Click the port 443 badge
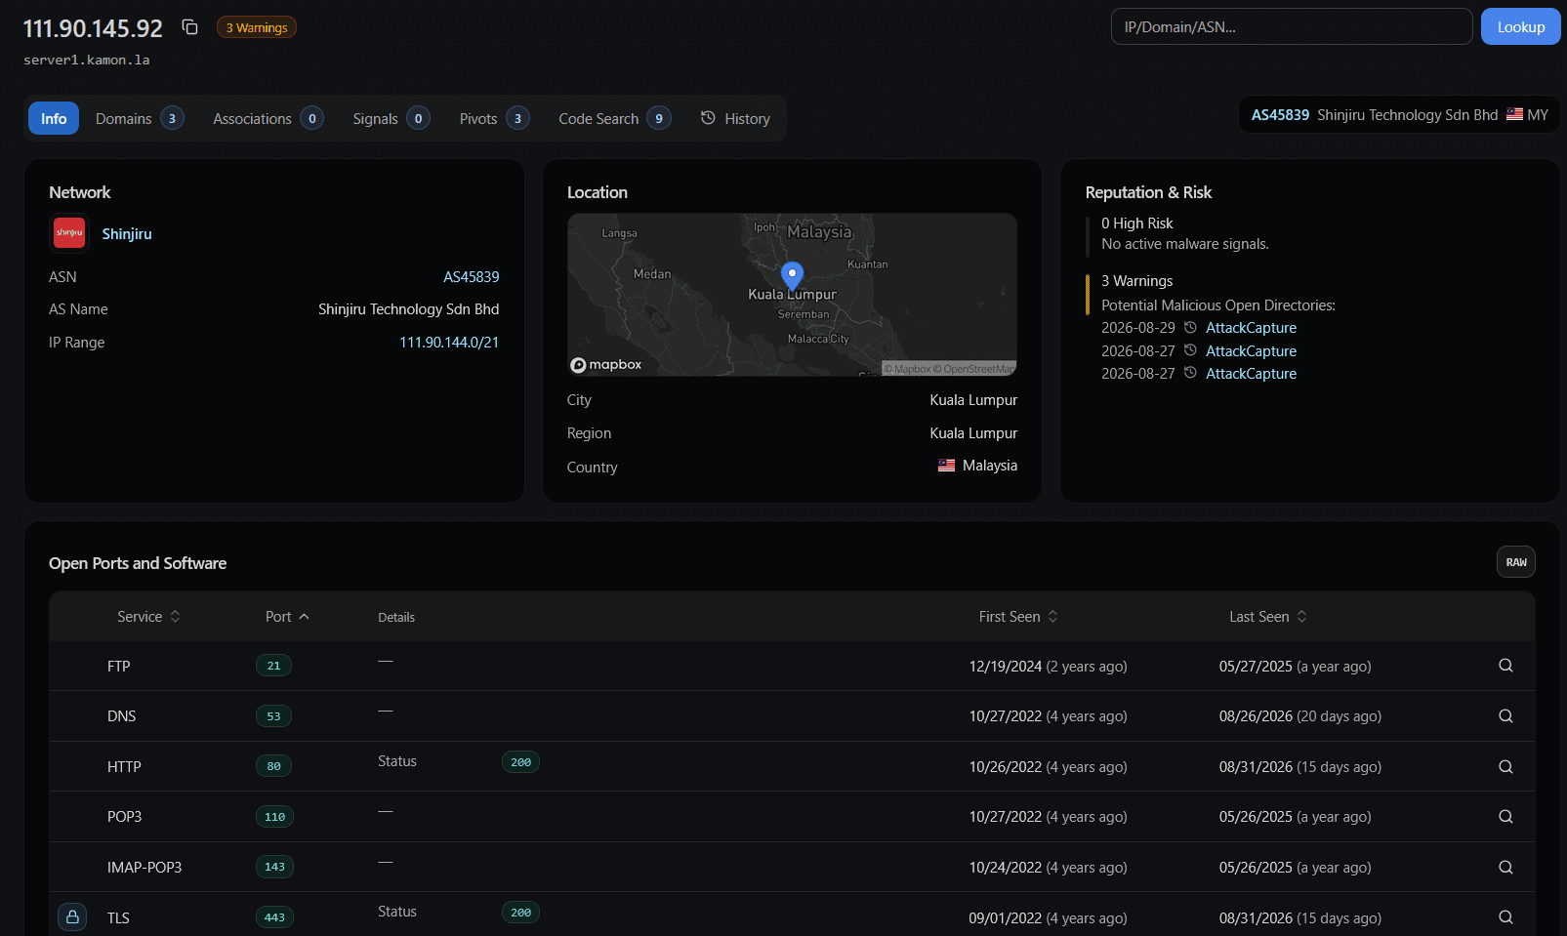The width and height of the screenshot is (1567, 936). [274, 917]
